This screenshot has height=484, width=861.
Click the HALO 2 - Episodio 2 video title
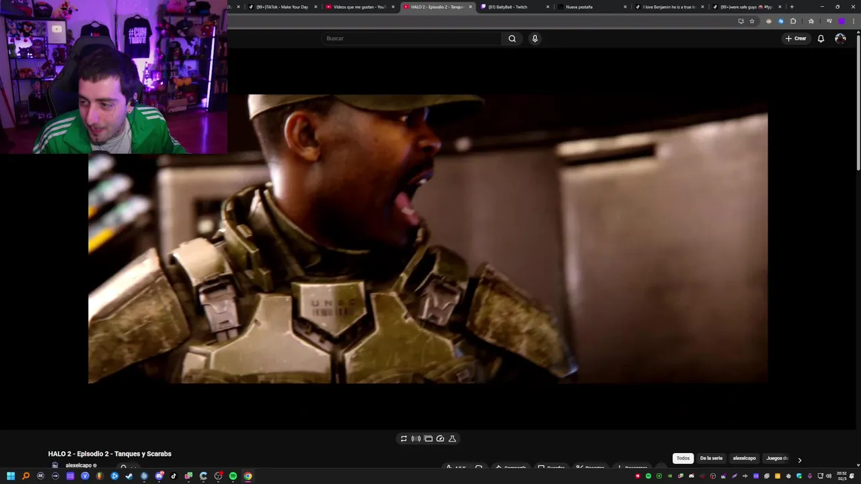pyautogui.click(x=110, y=454)
